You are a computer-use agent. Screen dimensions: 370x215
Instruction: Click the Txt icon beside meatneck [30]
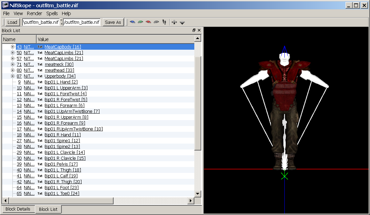pyautogui.click(x=40, y=65)
